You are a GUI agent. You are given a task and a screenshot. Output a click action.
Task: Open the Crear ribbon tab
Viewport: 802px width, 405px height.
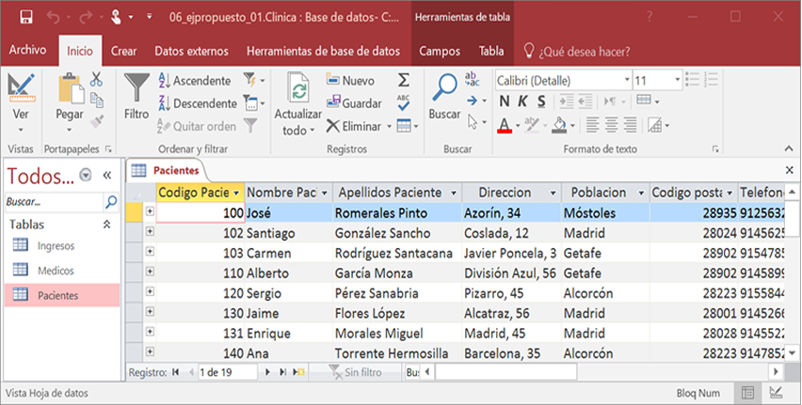123,52
